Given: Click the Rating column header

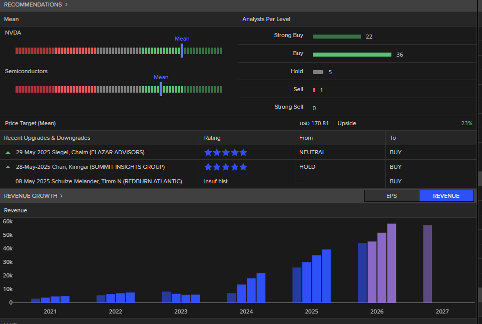Looking at the screenshot, I should click(212, 138).
